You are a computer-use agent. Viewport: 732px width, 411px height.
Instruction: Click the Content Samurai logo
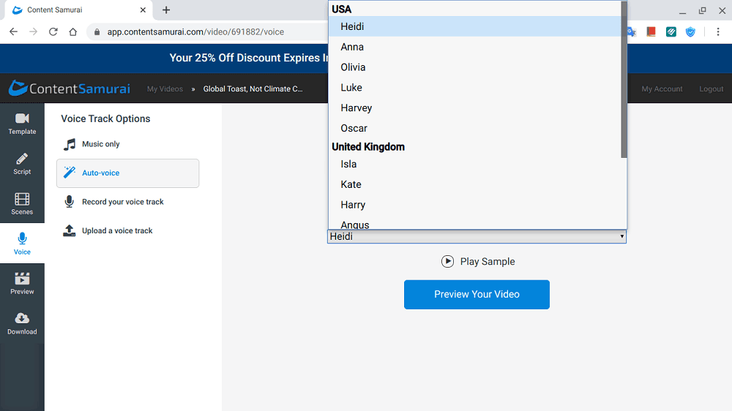(x=70, y=88)
